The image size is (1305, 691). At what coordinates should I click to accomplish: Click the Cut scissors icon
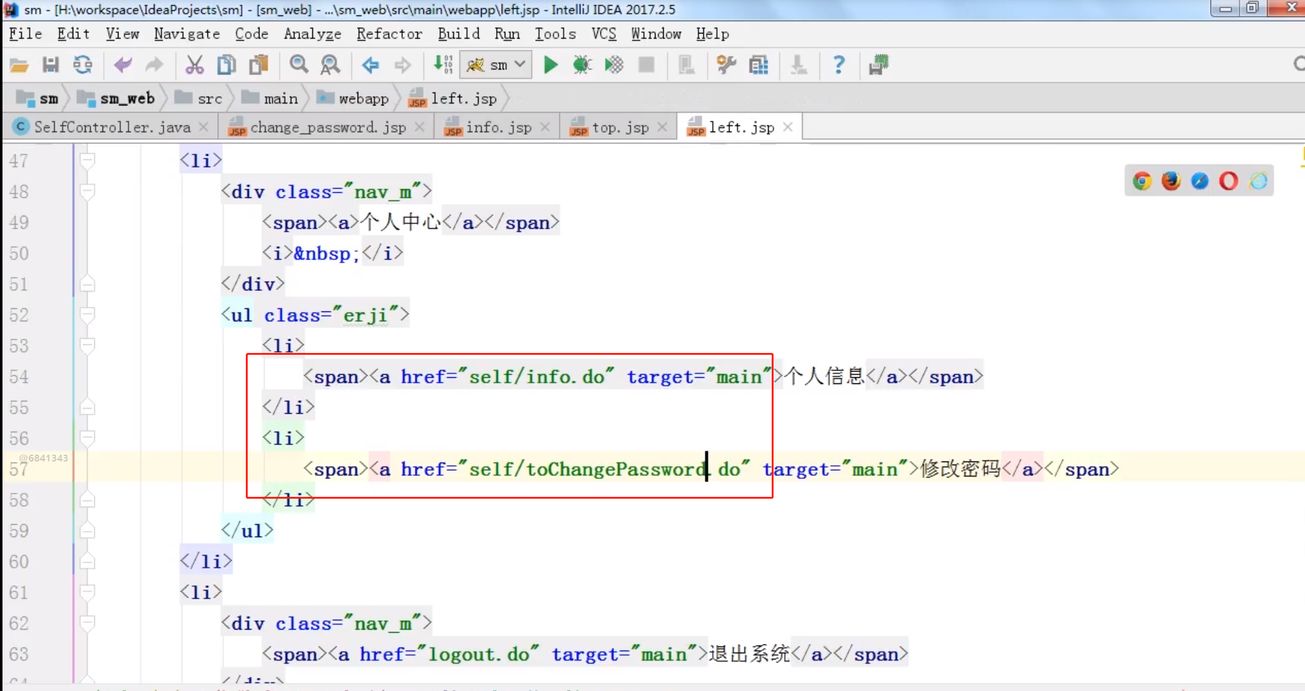194,65
